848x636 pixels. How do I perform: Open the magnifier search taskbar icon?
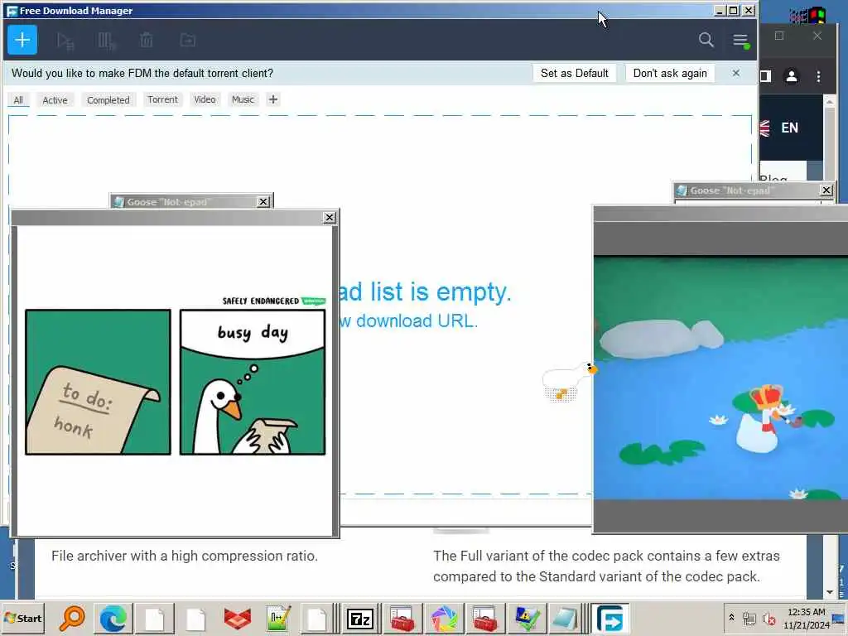click(72, 618)
